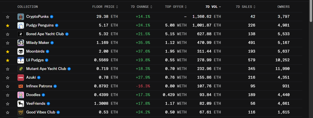The image size is (313, 118).
Task: Star the VeeFriends collection
Action: coord(8,104)
